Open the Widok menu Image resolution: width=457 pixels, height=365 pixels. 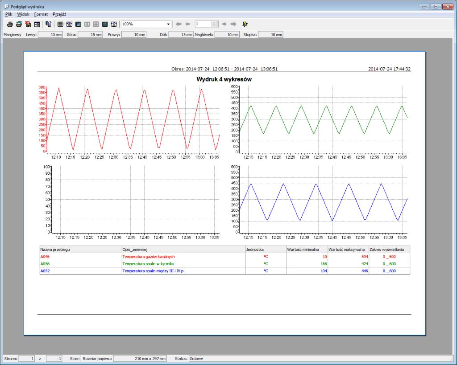coord(23,14)
